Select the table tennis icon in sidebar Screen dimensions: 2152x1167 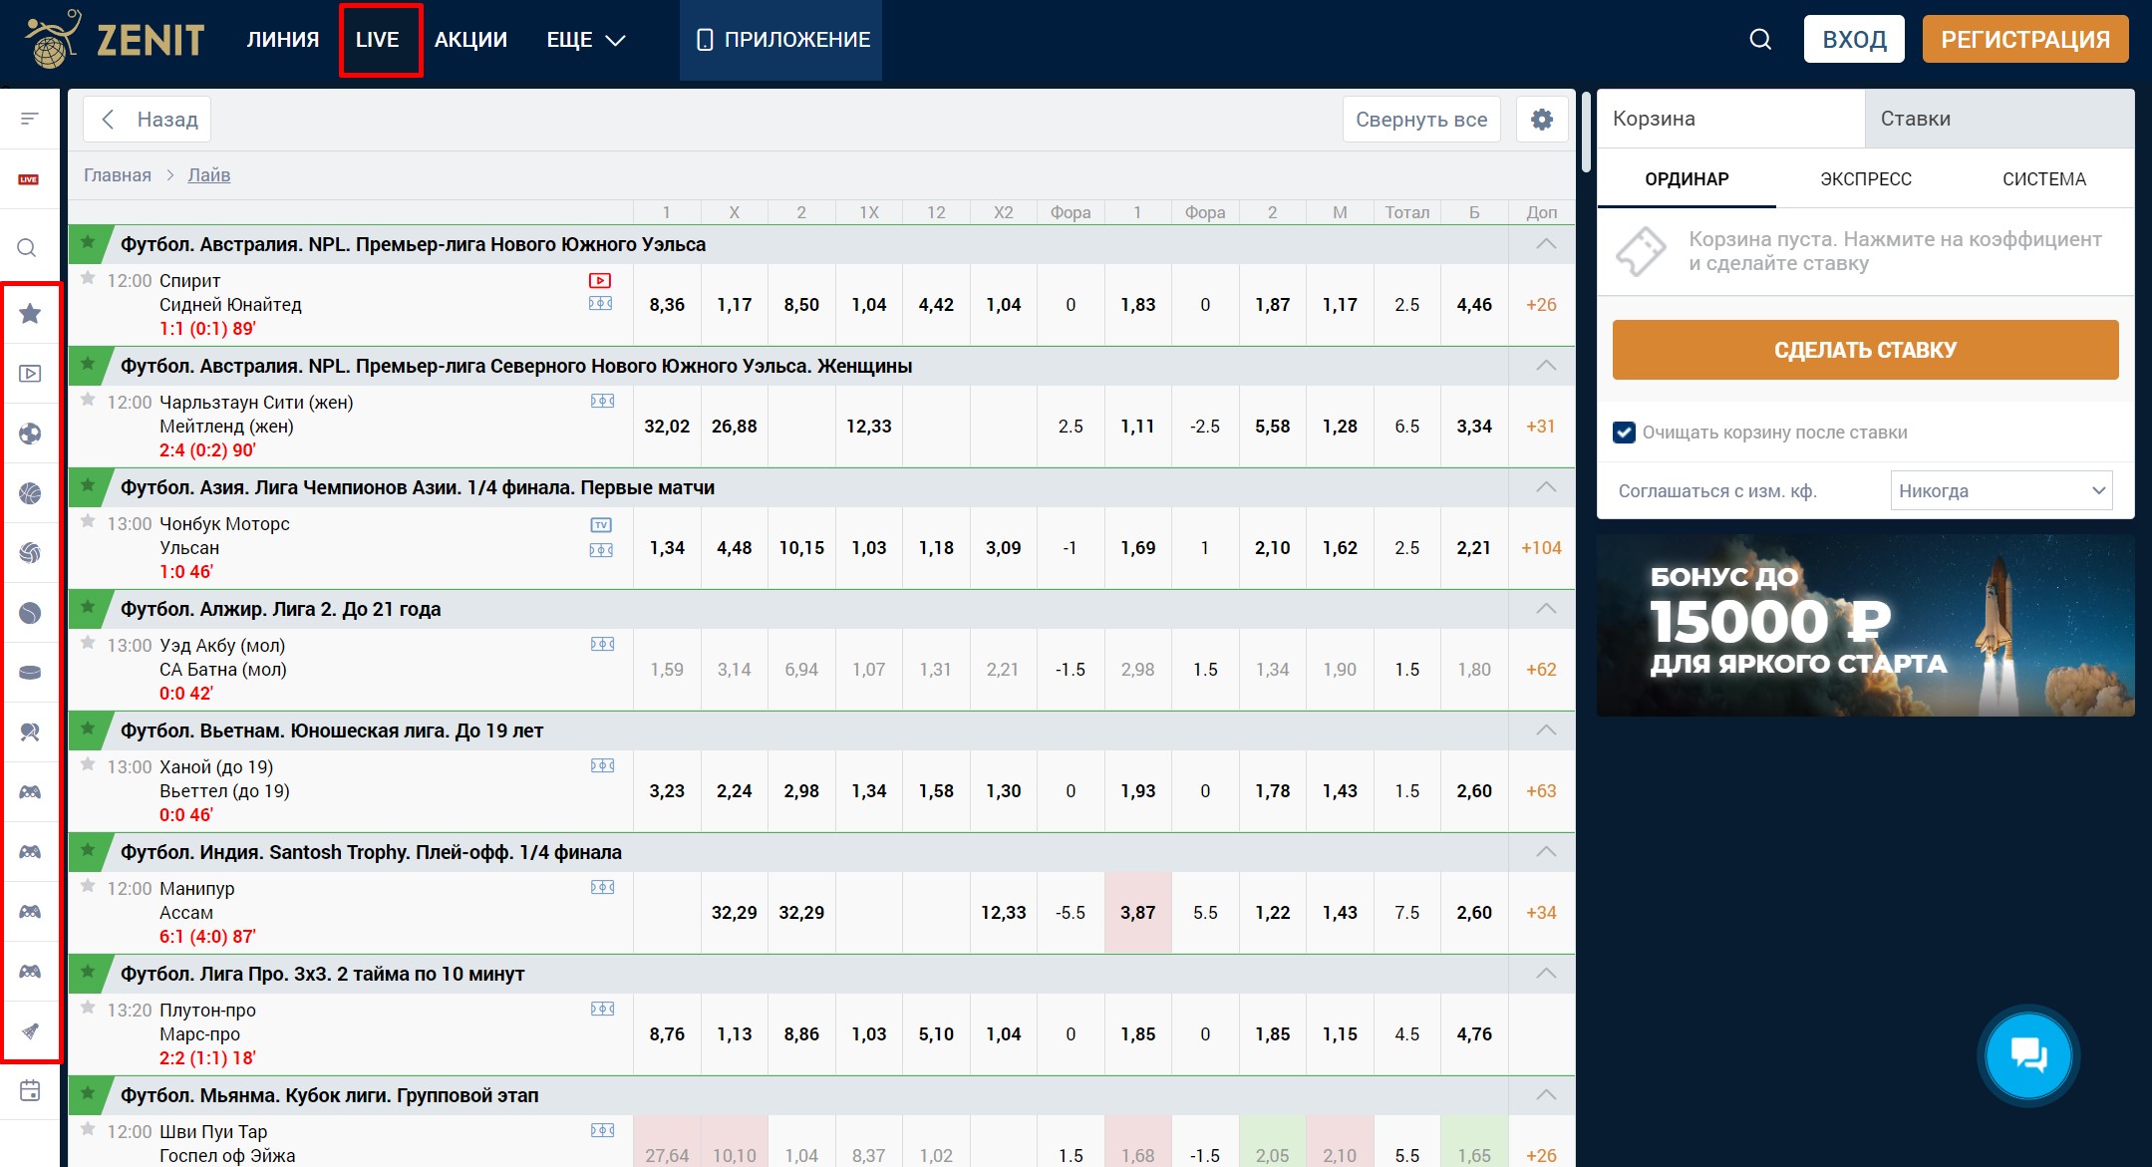[x=30, y=732]
